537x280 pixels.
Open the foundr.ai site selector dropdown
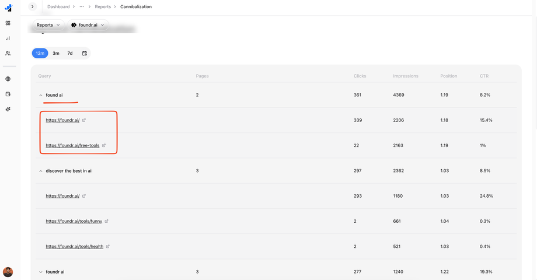88,25
